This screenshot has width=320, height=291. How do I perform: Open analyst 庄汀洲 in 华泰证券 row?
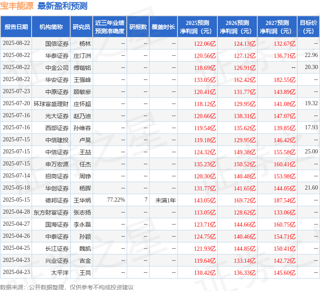[x=82, y=55]
